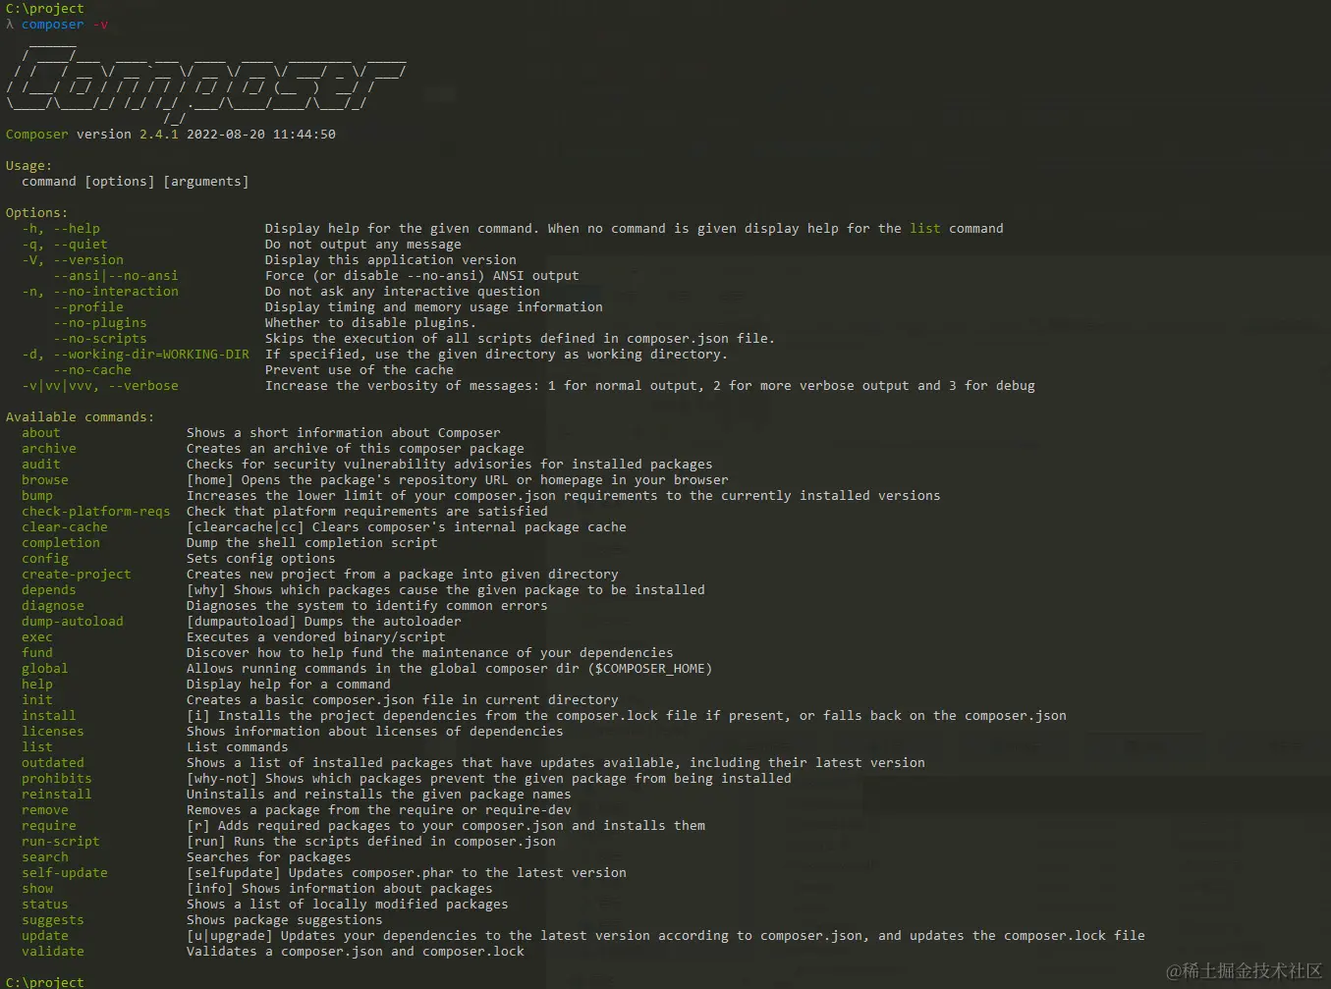Screen dimensions: 1331x989
Task: Click the 'Available commands:' heading
Action: point(81,417)
